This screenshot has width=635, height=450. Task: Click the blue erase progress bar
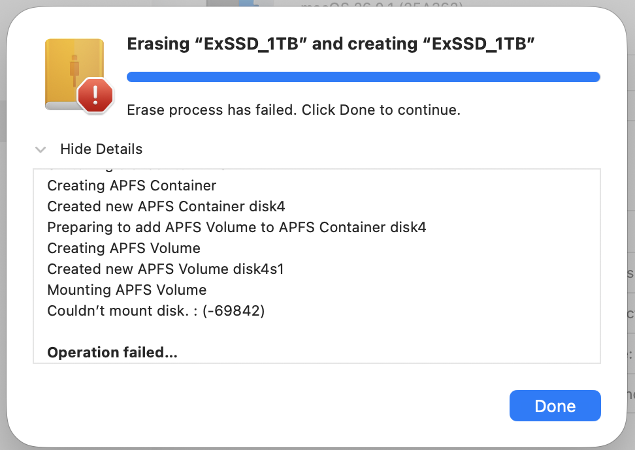363,77
